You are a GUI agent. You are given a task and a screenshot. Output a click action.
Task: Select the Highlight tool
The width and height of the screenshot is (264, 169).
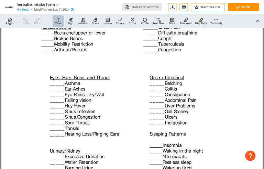tap(201, 21)
